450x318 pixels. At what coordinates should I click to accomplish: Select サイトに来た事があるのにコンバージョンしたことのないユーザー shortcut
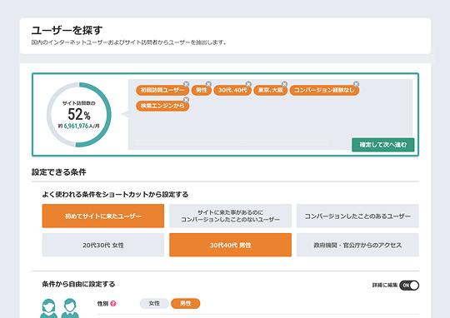(231, 216)
